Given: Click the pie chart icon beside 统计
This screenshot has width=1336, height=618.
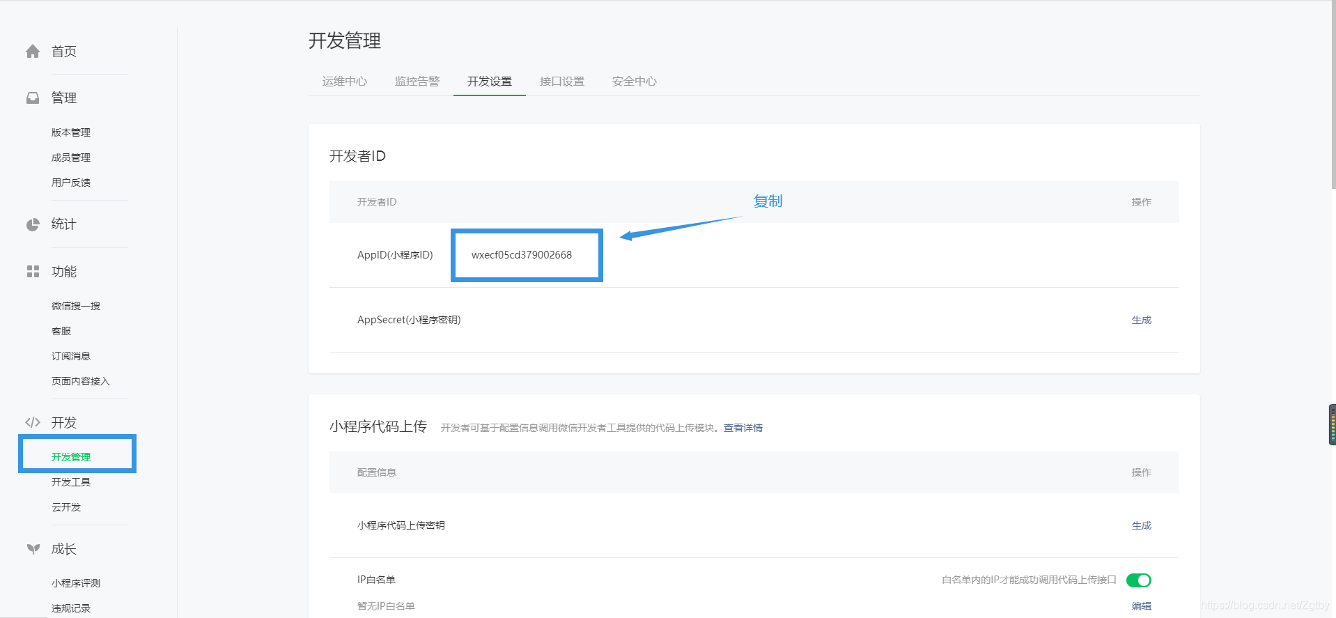Looking at the screenshot, I should click(x=33, y=224).
